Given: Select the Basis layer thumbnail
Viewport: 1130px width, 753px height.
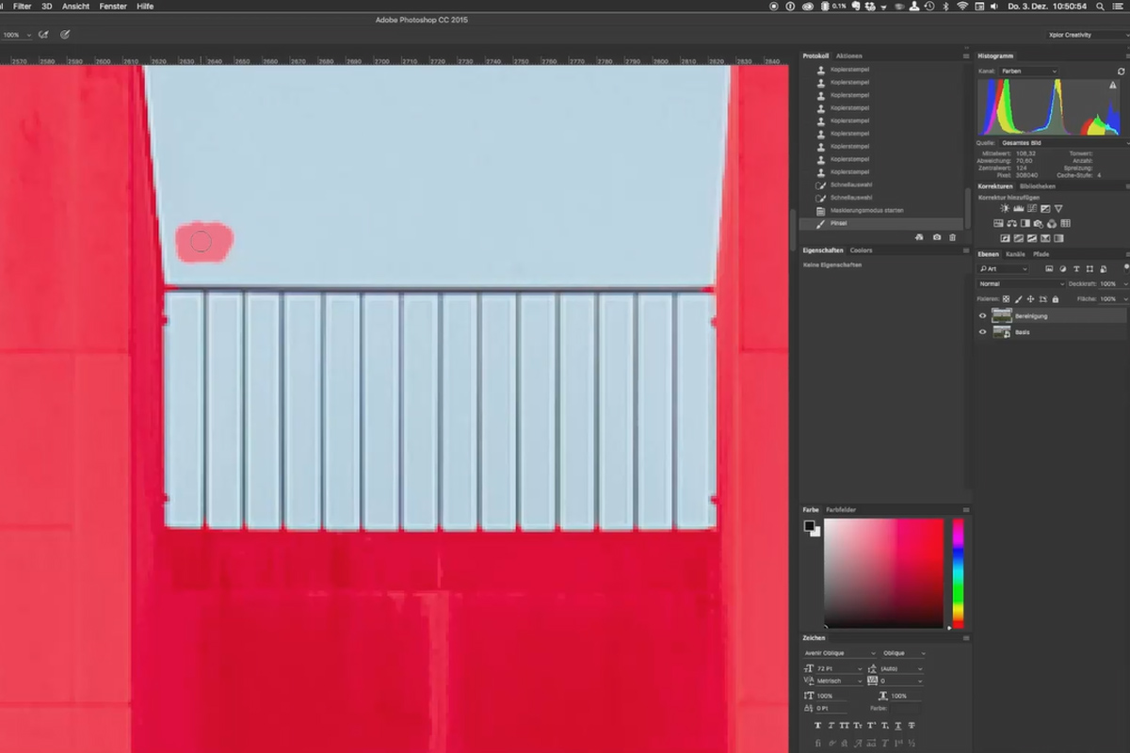Looking at the screenshot, I should pyautogui.click(x=1002, y=331).
